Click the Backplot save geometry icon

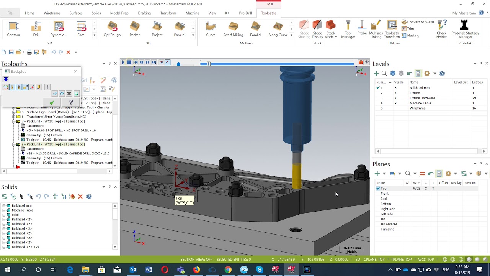tap(76, 94)
